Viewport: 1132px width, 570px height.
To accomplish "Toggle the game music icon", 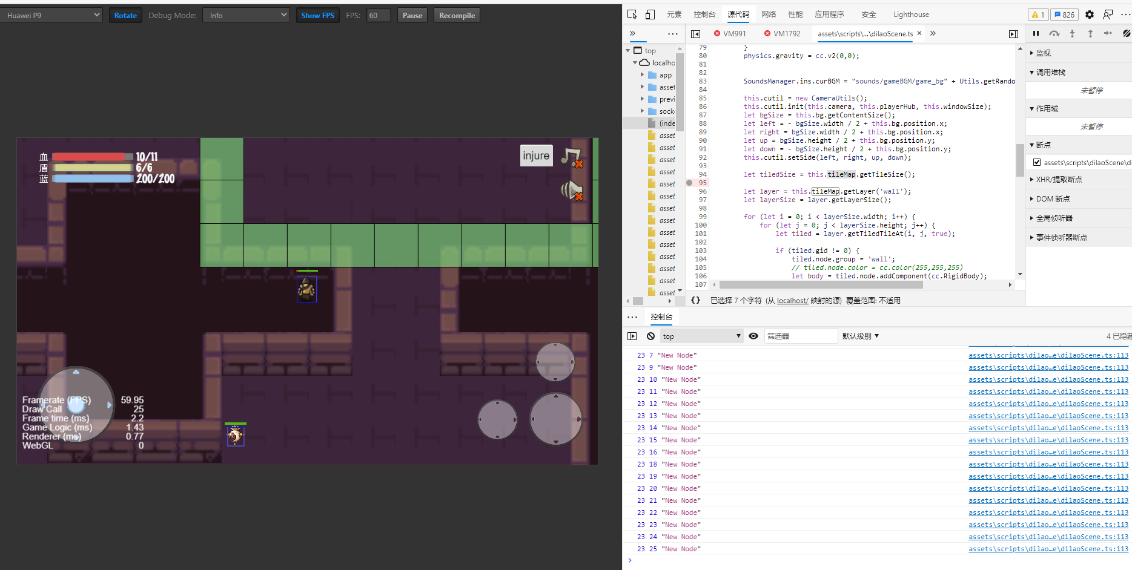I will pos(572,157).
